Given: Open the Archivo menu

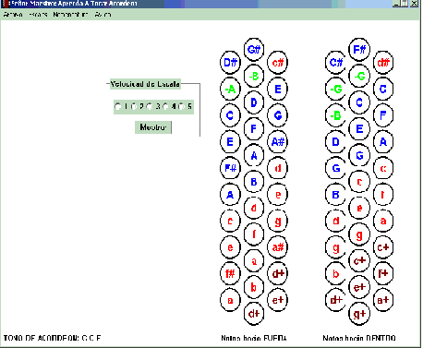Looking at the screenshot, I should click(13, 15).
